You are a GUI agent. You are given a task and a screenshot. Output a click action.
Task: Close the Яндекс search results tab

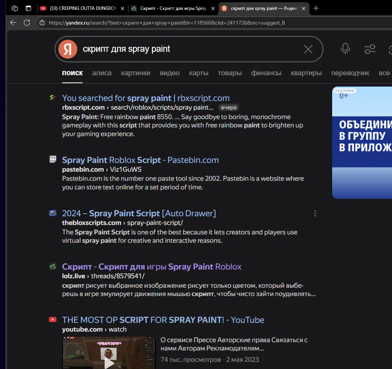click(x=303, y=8)
